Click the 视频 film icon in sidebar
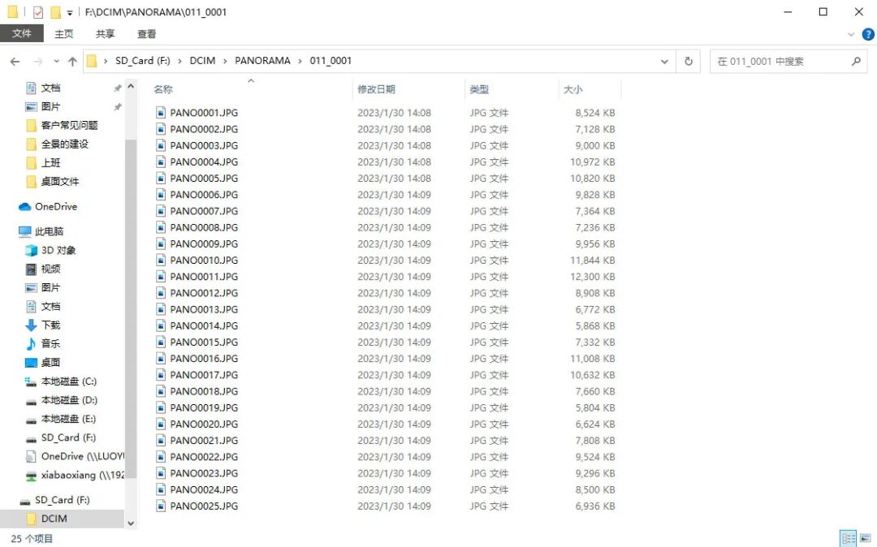Image resolution: width=877 pixels, height=547 pixels. pyautogui.click(x=32, y=269)
